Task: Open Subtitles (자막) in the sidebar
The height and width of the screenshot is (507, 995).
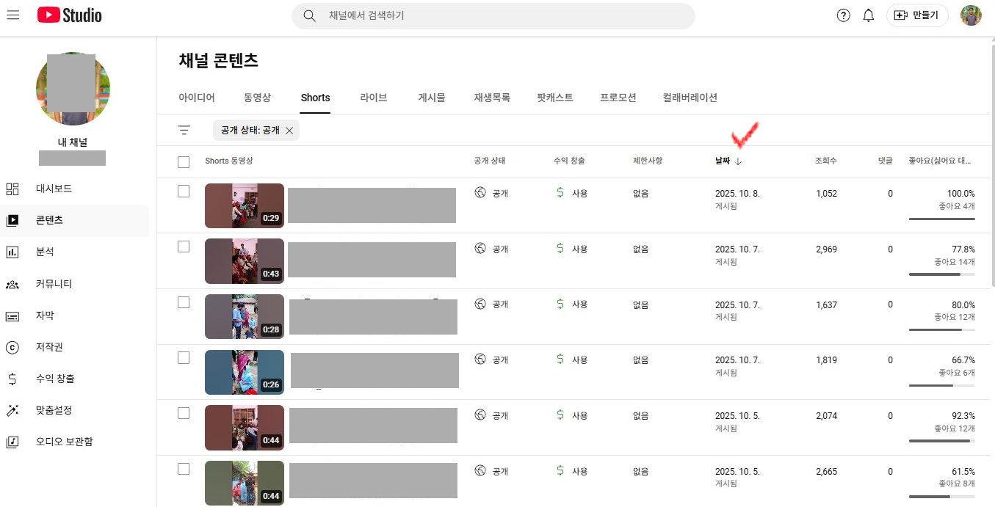Action: [45, 315]
